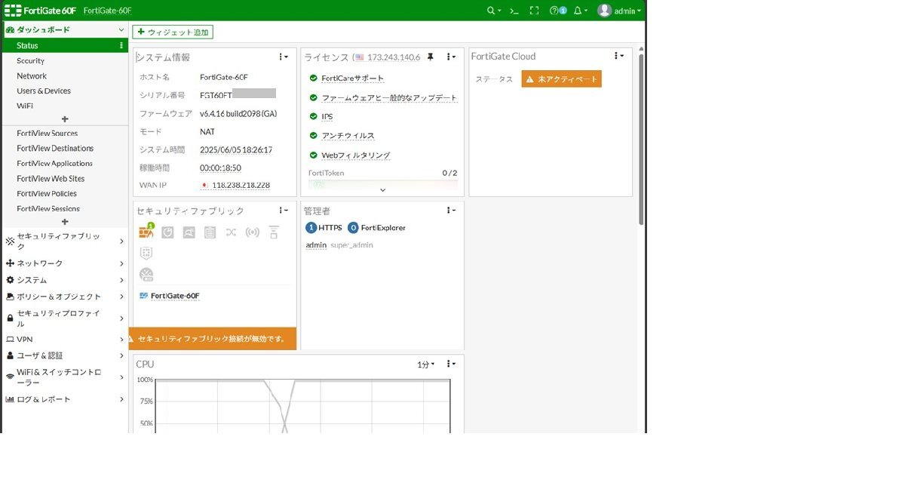Click the shield grid Fabric icon

(146, 253)
